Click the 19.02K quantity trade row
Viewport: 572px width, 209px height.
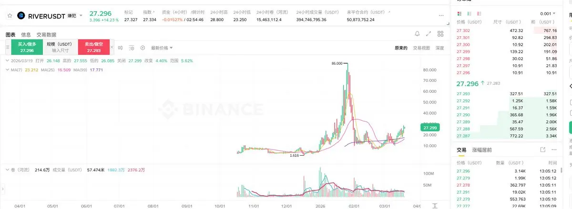click(x=507, y=191)
